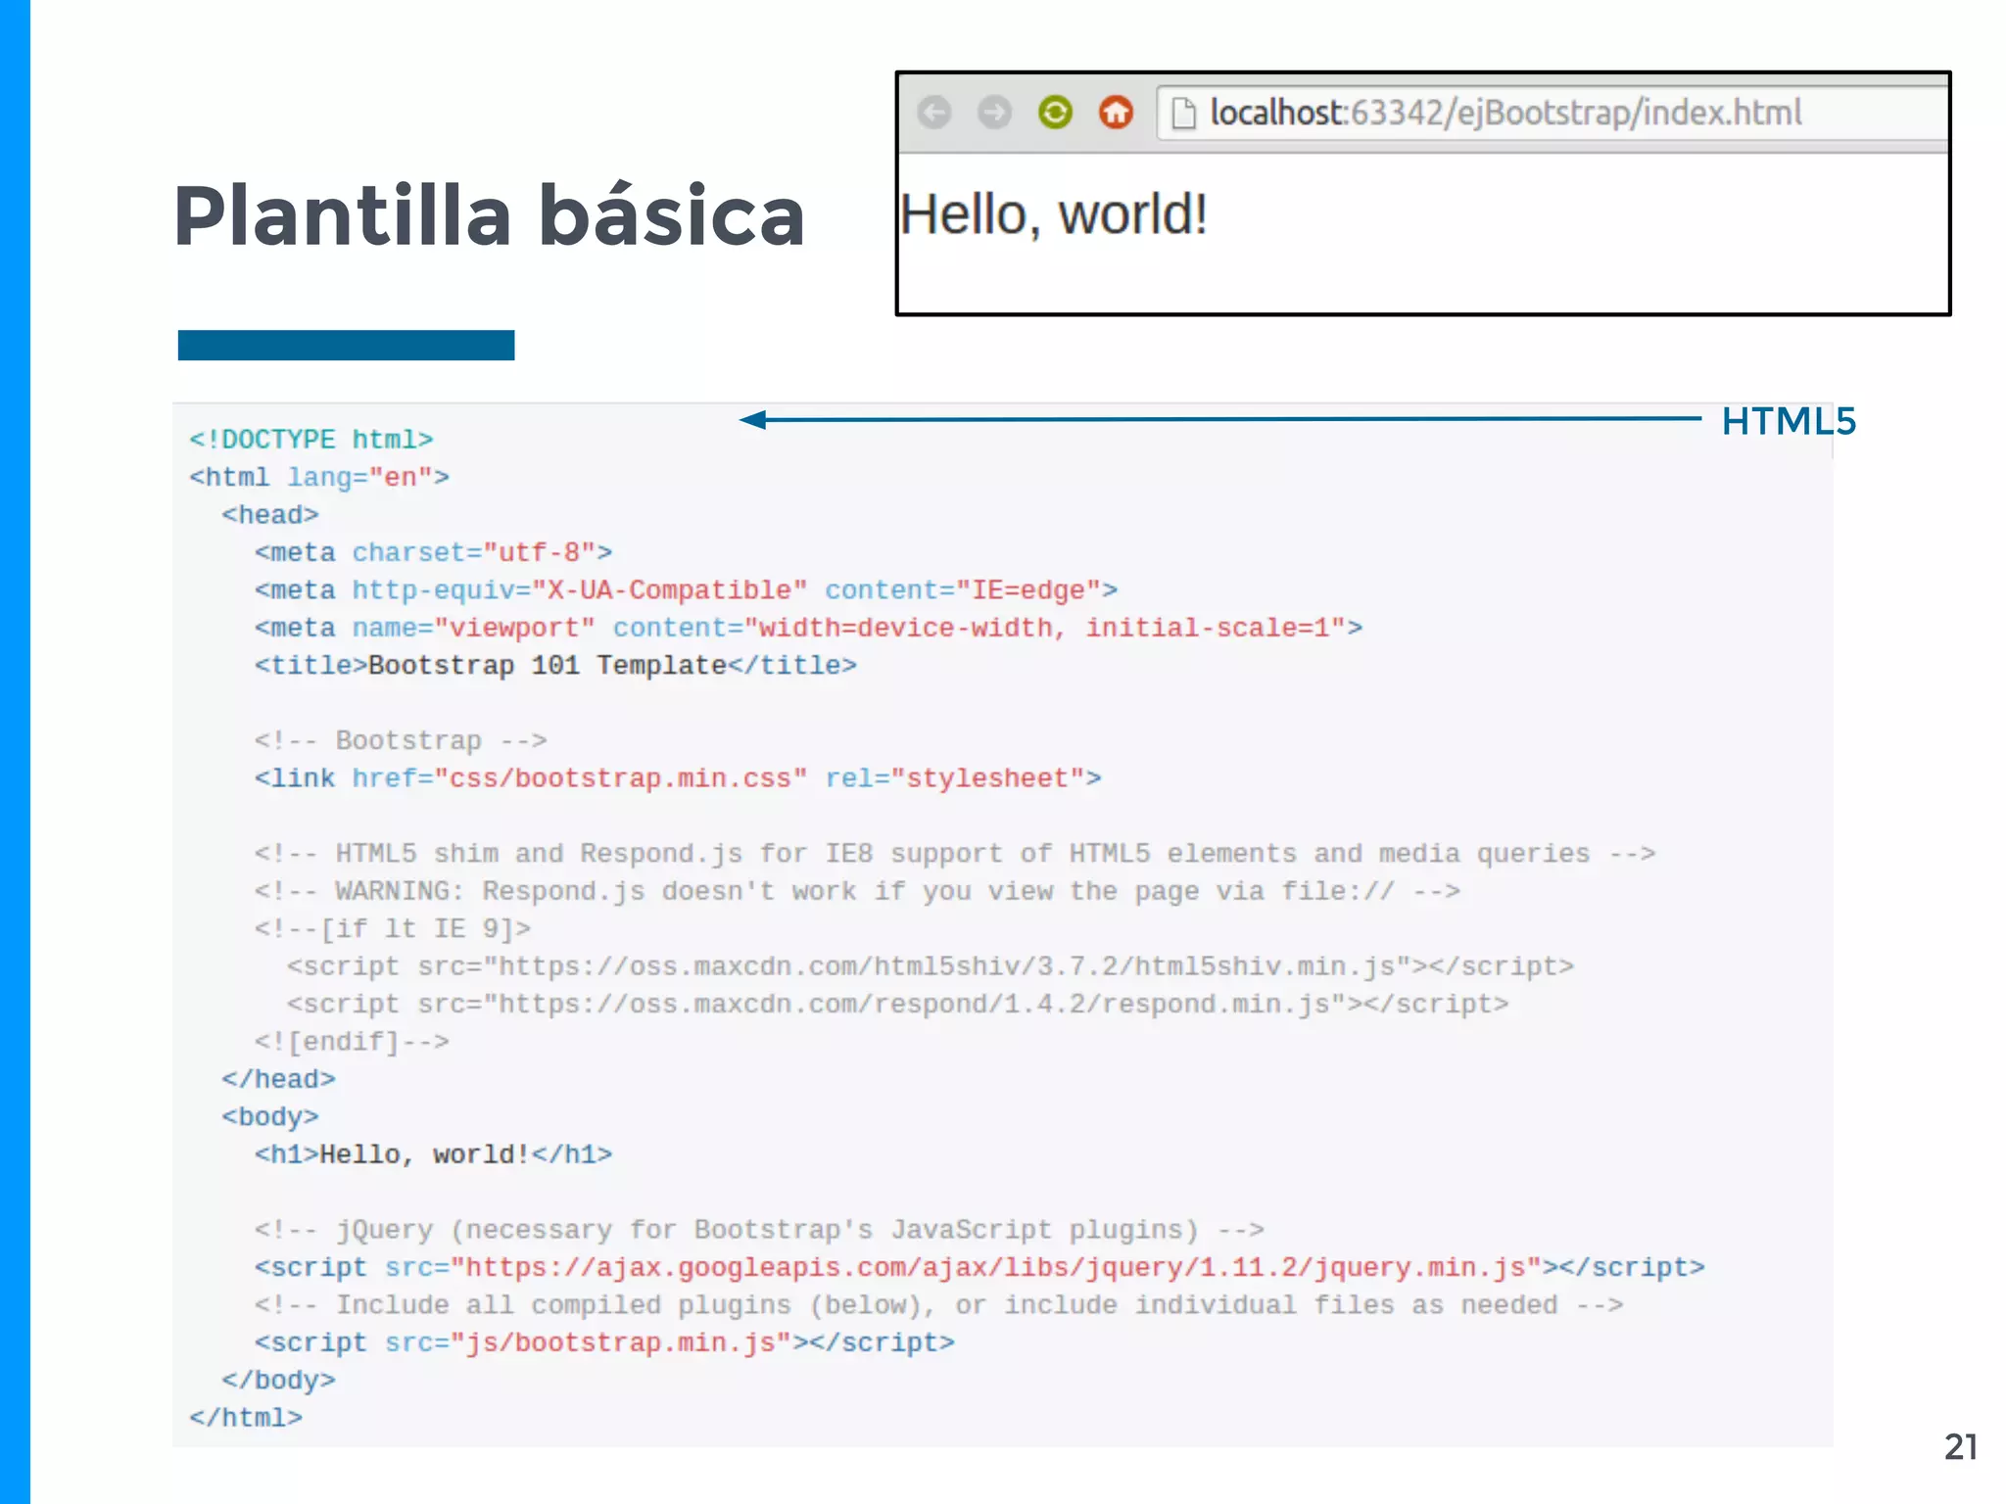Image resolution: width=2006 pixels, height=1504 pixels.
Task: Click the opening '<head>' tag
Action: pyautogui.click(x=269, y=515)
